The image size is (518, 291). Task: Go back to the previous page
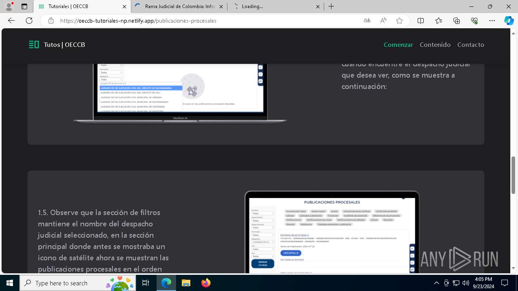[11, 21]
